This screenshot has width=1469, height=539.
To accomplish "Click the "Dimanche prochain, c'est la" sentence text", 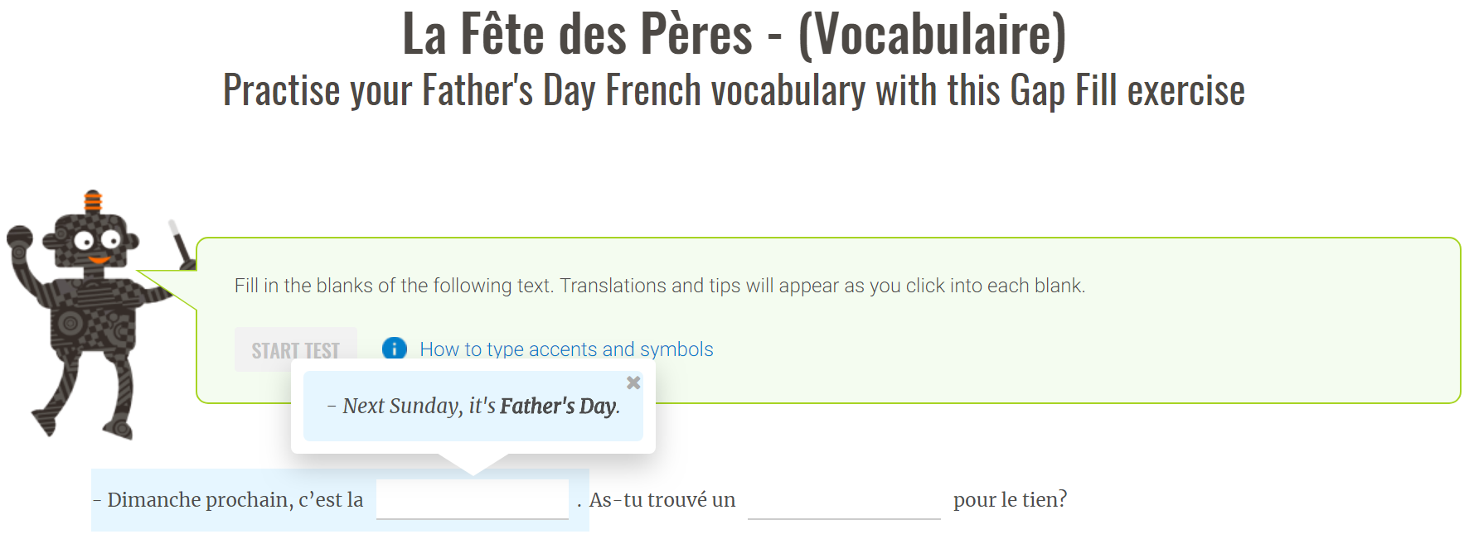I will pyautogui.click(x=228, y=500).
